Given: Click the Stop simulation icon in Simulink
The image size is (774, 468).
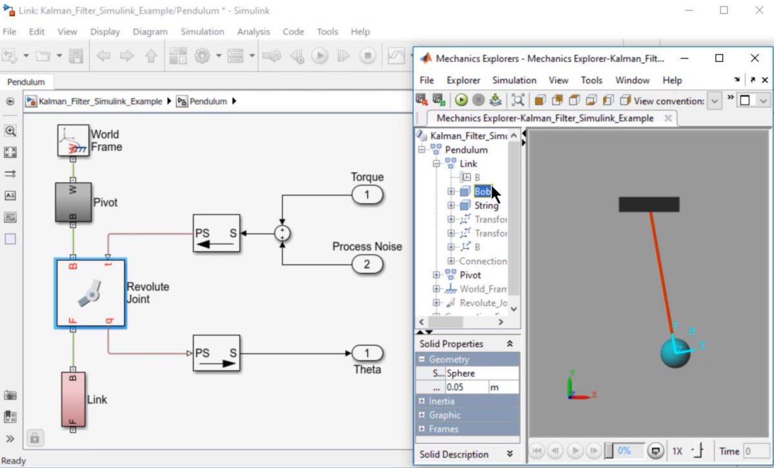Looking at the screenshot, I should pyautogui.click(x=366, y=55).
